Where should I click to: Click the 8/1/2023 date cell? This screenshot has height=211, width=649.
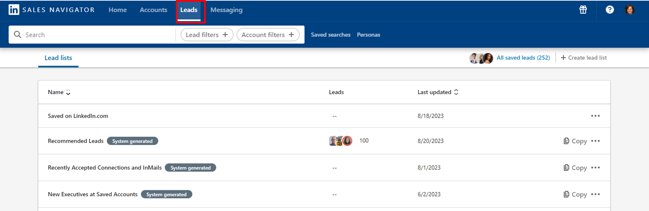429,168
